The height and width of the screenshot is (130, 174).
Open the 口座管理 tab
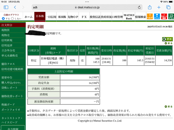tap(117, 17)
